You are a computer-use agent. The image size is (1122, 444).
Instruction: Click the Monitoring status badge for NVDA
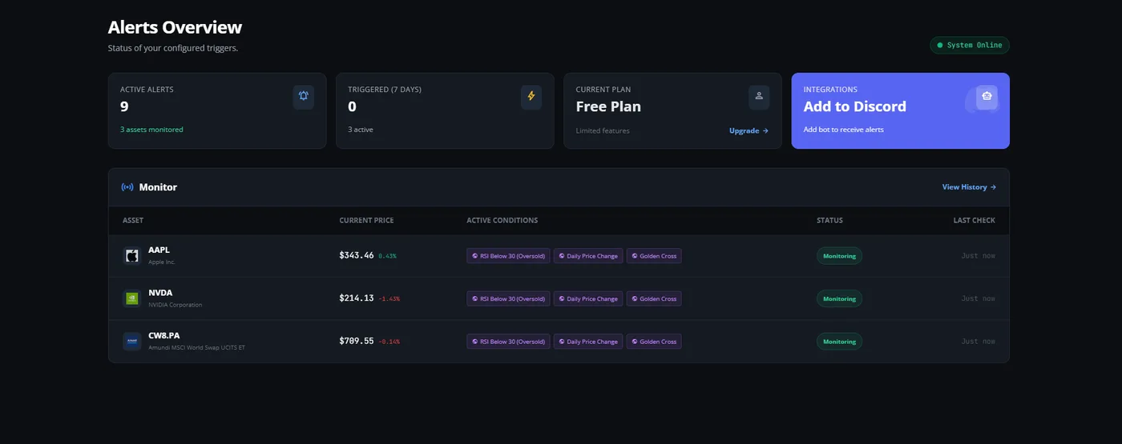pos(839,298)
